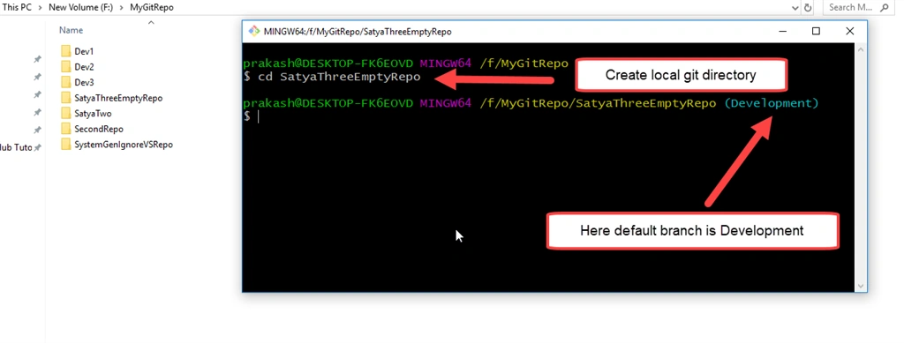Select the Dev3 folder icon
The image size is (904, 343).
pyautogui.click(x=65, y=82)
